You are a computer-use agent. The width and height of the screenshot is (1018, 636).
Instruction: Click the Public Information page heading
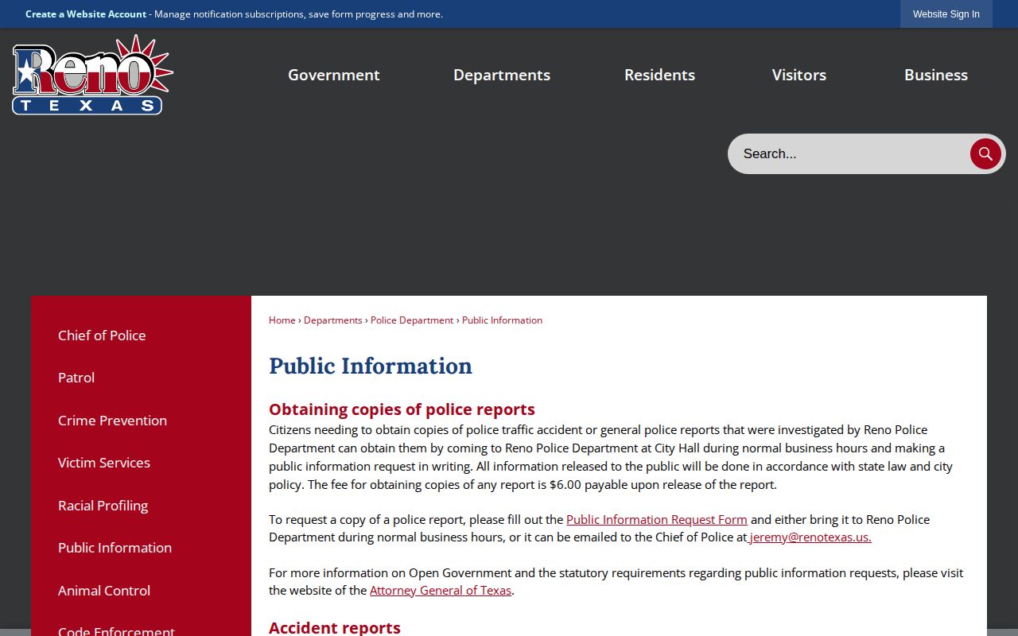tap(371, 366)
